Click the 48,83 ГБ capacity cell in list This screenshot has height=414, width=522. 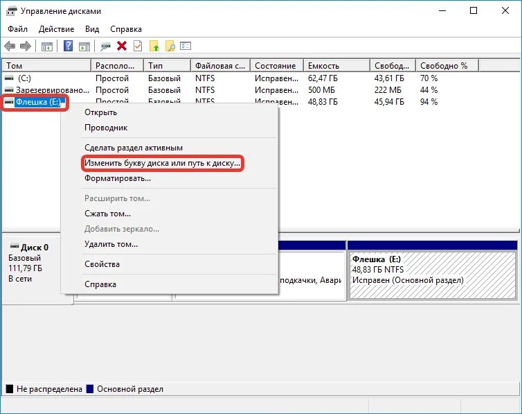(323, 102)
